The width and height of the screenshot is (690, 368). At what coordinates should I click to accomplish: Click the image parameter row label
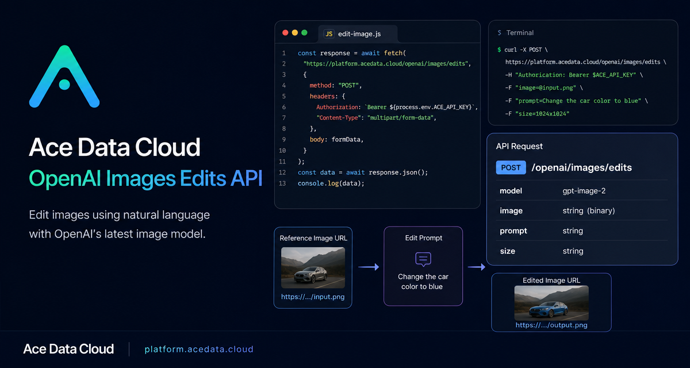click(x=511, y=211)
